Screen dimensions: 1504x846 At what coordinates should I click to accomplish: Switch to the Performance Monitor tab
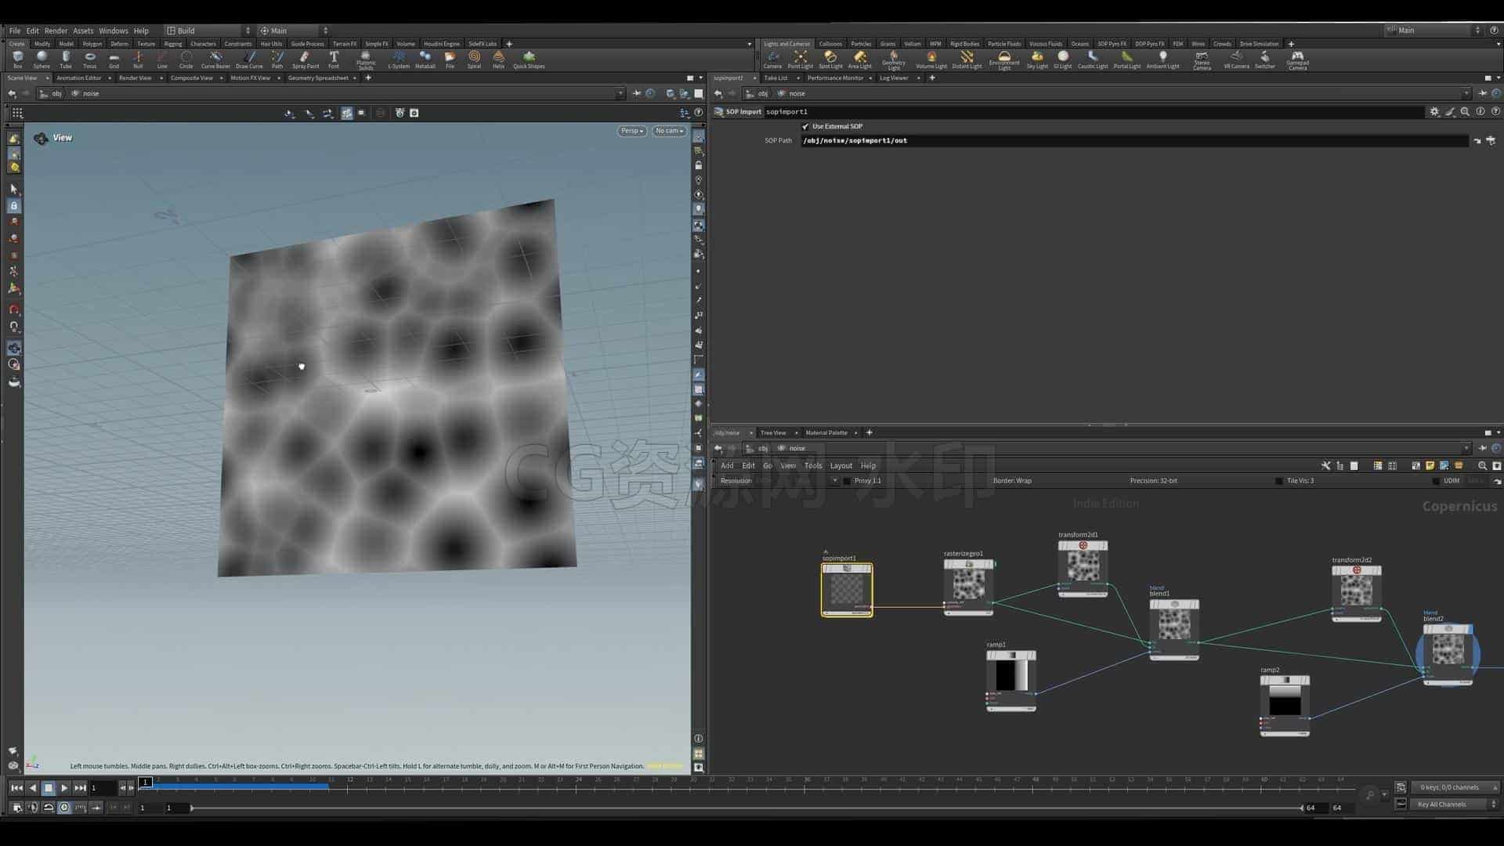(835, 78)
